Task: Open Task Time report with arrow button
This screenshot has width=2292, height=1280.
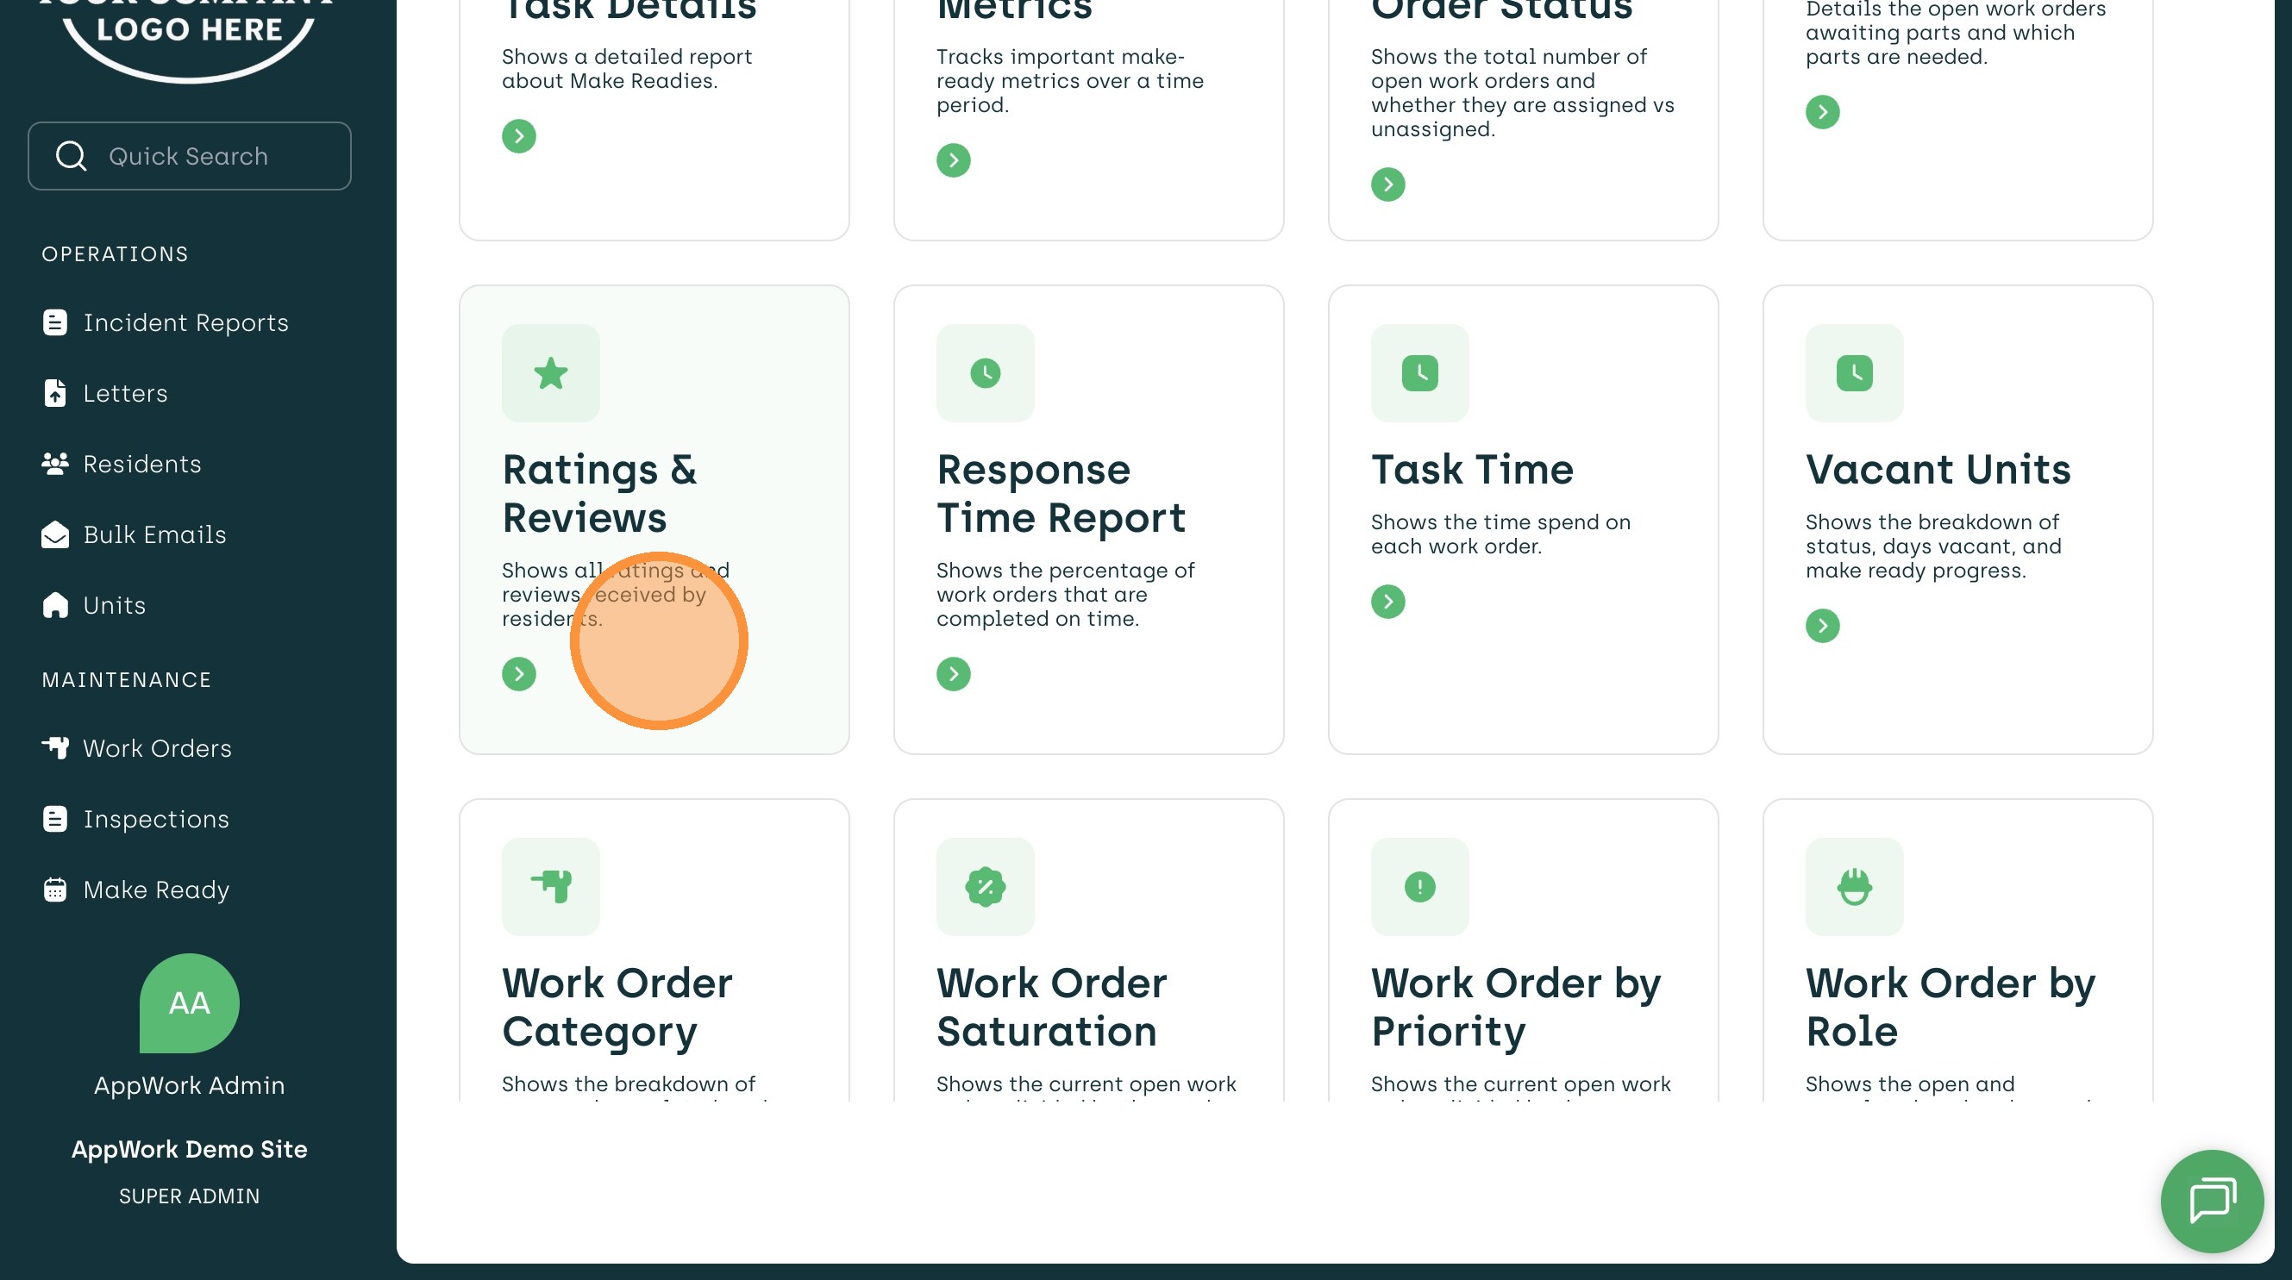Action: (1387, 603)
